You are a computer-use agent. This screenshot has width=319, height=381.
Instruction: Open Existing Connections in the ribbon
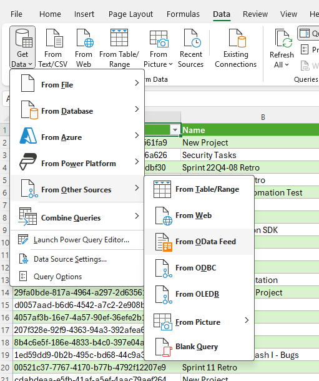(x=236, y=48)
